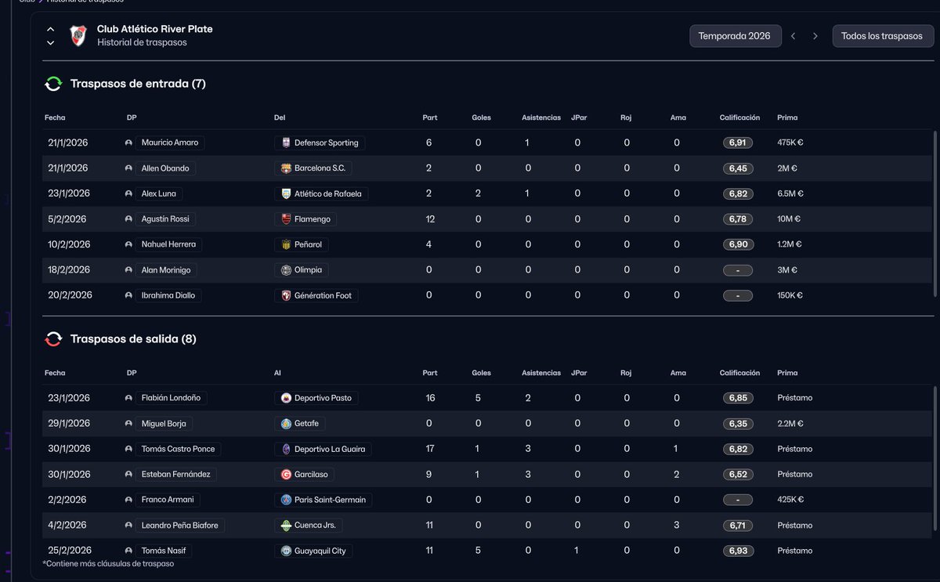Open Tomás Castro Ponce player profile

click(x=178, y=449)
